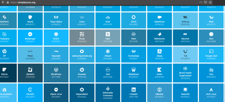
Task: Click the Gravatar power icon
Action: (82, 70)
